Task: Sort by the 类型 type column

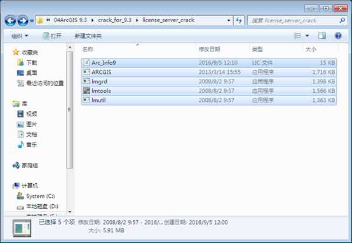Action: (257, 49)
